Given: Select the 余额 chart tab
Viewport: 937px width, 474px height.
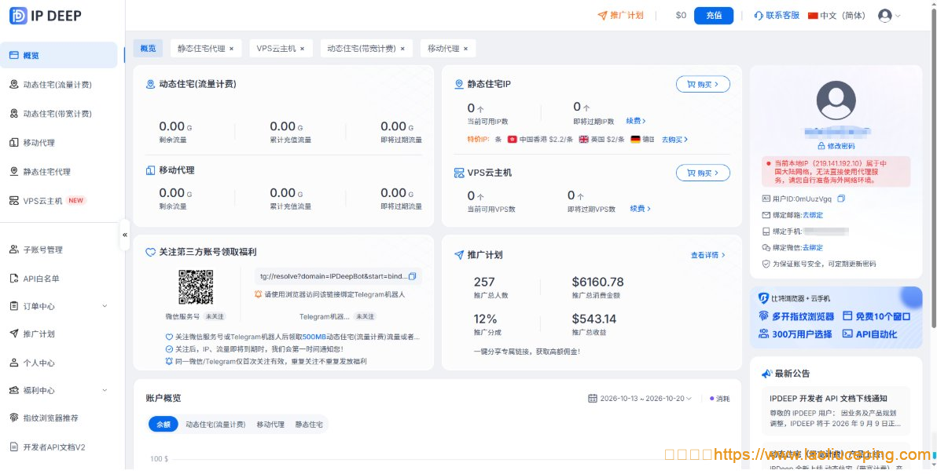Looking at the screenshot, I should 164,425.
